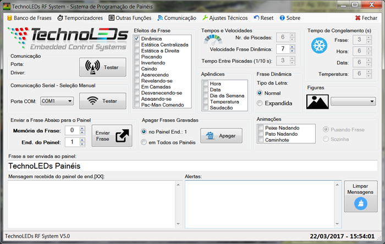The height and width of the screenshot is (244, 385).
Task: Enable Pac-Man Comendo effect
Action: tap(137, 105)
